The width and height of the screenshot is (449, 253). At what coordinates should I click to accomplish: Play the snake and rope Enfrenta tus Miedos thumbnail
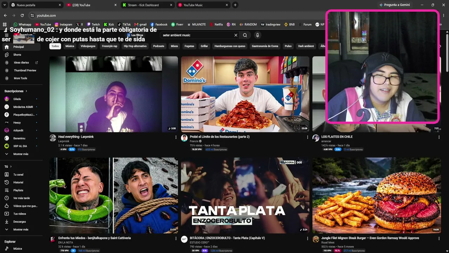(x=114, y=195)
